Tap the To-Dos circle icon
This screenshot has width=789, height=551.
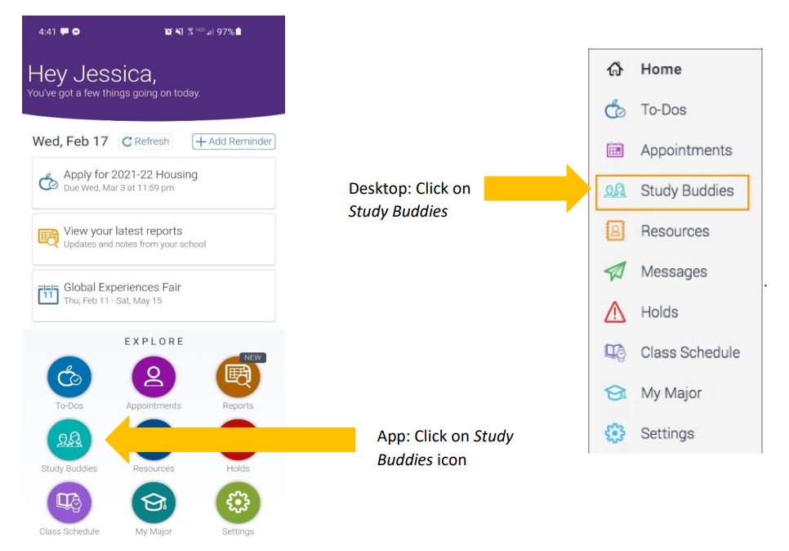coord(69,377)
